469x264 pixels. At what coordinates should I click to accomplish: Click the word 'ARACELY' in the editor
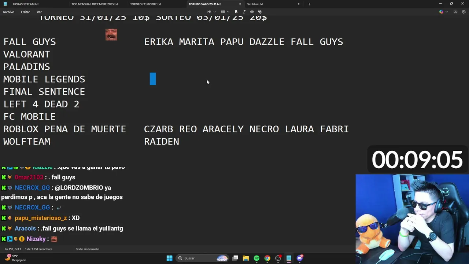coord(223,129)
